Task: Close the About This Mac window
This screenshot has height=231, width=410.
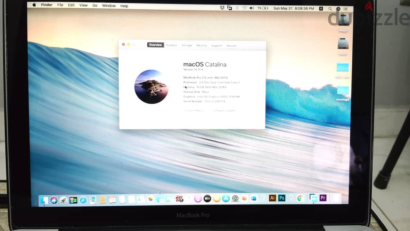Action: click(123, 44)
